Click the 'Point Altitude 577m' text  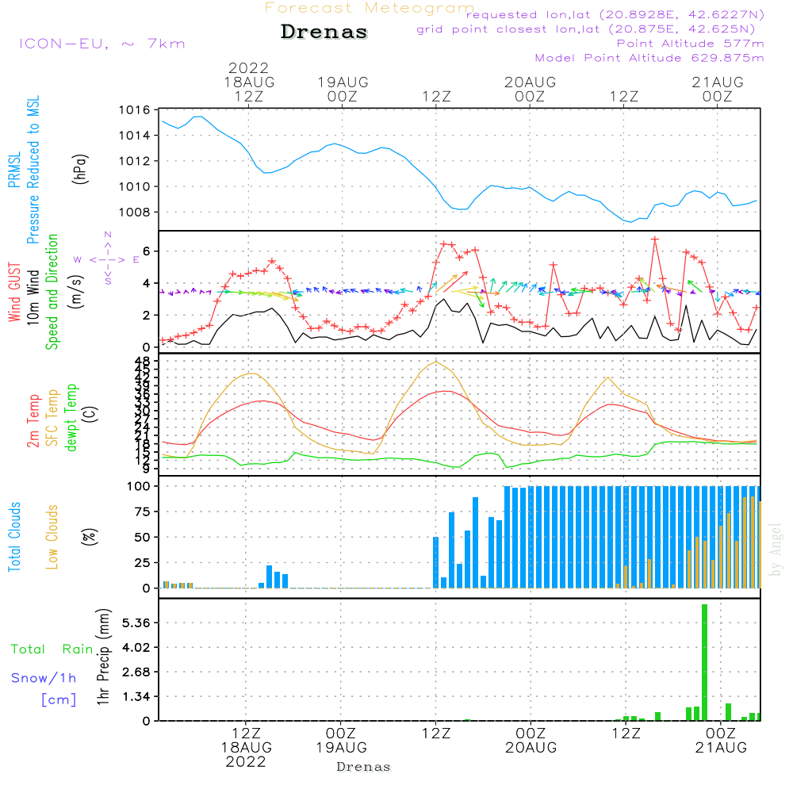691,44
